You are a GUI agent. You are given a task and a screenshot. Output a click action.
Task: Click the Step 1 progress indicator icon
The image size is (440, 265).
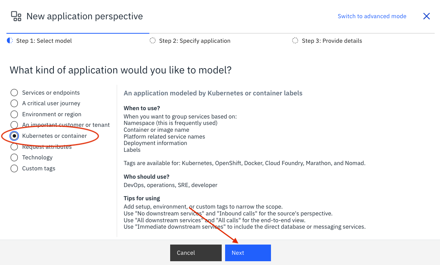point(10,41)
